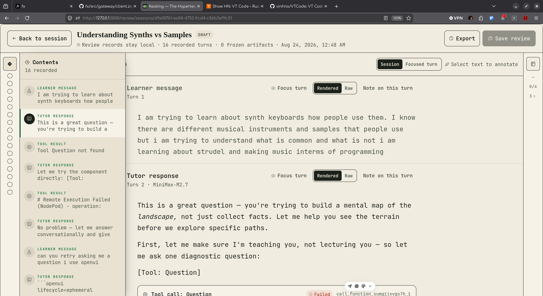Switch to fx/src/gateway/client.zig tab

(x=107, y=6)
